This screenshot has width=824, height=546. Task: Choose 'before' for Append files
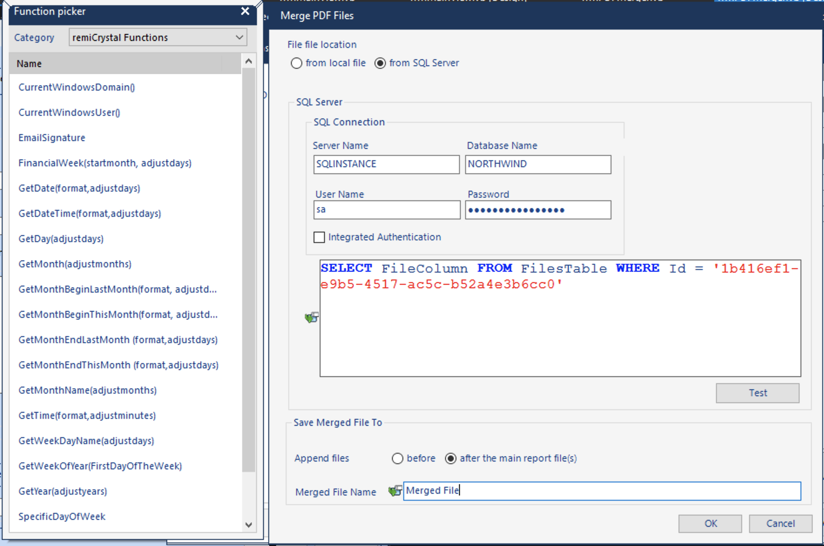coord(398,458)
